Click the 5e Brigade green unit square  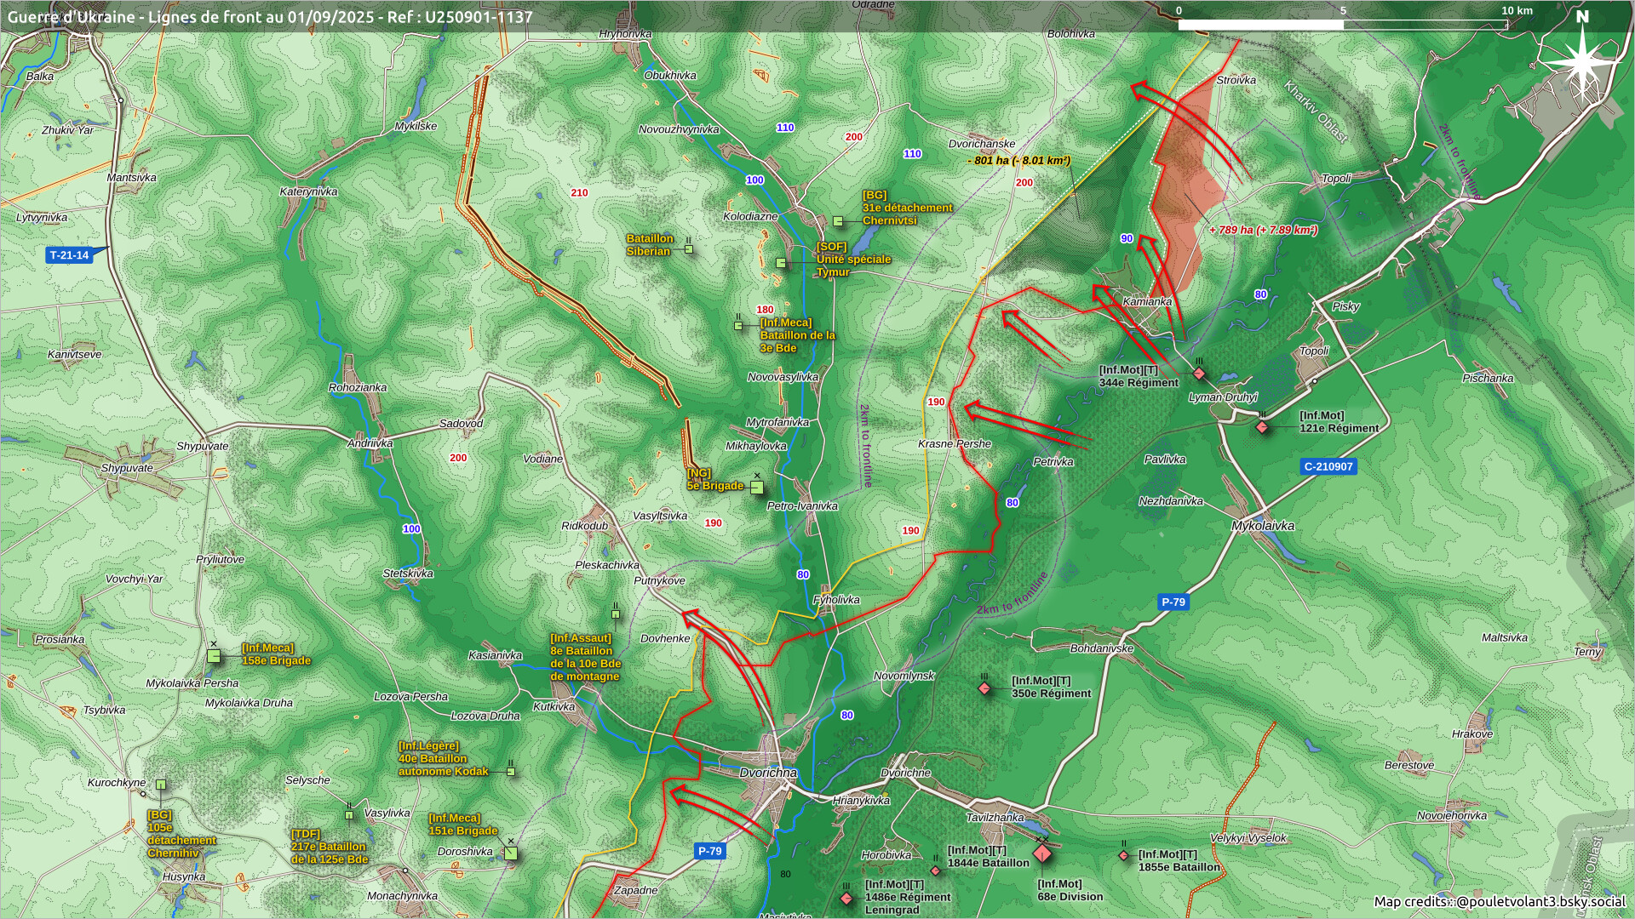[756, 488]
